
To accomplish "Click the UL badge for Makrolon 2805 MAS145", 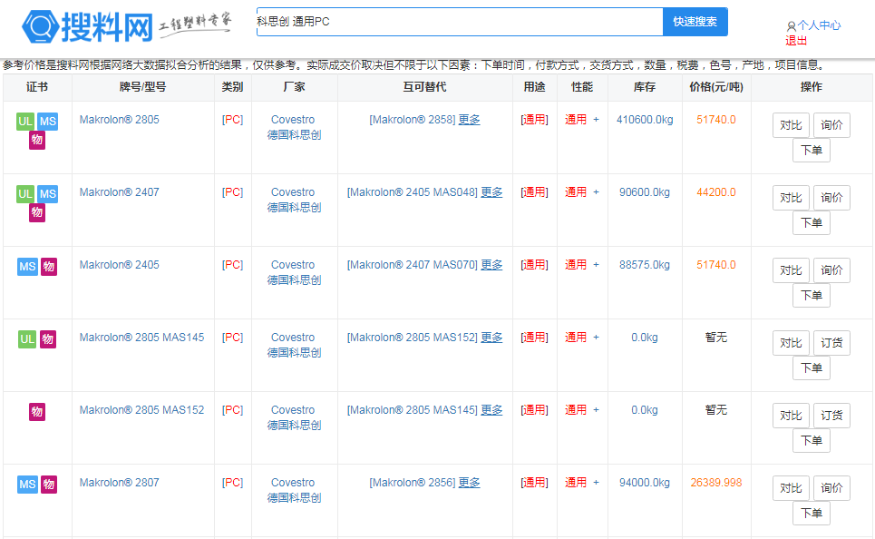I will pyautogui.click(x=27, y=338).
